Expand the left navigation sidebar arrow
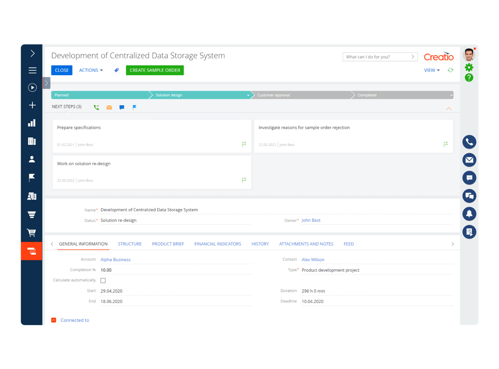Image resolution: width=499 pixels, height=369 pixels. [32, 53]
